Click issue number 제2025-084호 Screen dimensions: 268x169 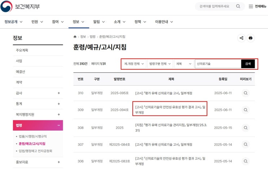(x=119, y=145)
